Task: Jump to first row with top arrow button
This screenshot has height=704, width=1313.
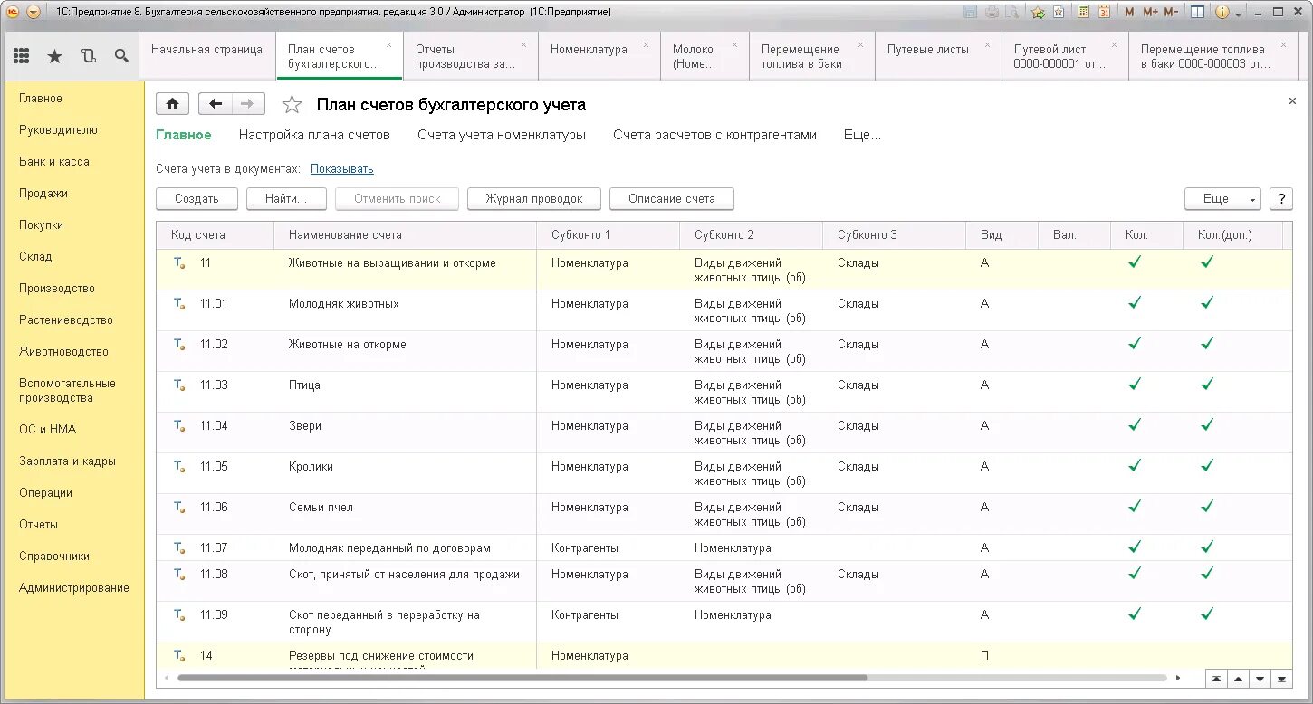Action: coord(1216,678)
